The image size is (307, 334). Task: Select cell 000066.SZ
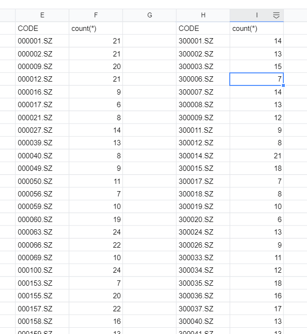(x=42, y=245)
